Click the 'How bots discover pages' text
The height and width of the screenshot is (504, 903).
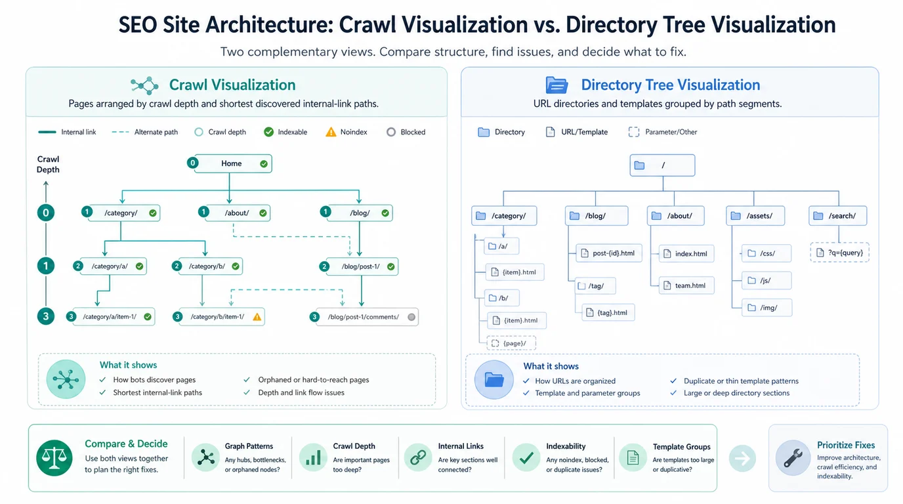tap(154, 379)
